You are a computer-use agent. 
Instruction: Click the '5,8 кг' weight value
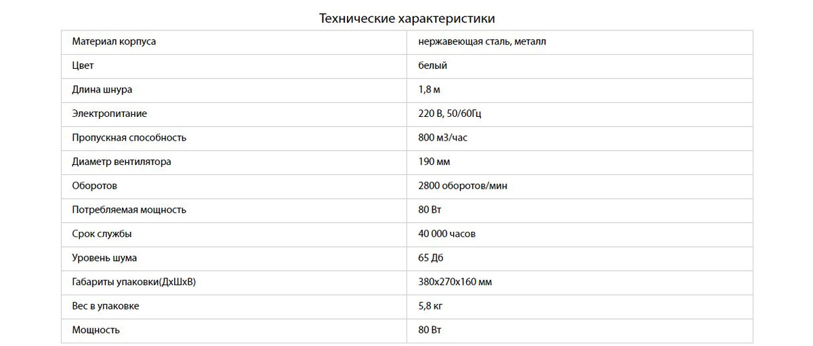[x=430, y=306]
